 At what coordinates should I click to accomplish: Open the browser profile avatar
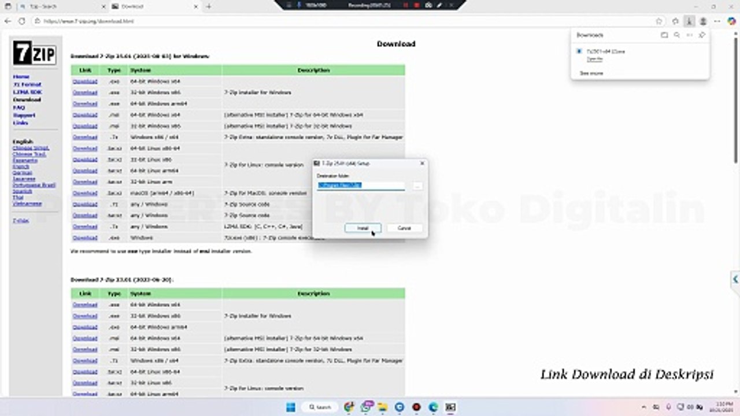703,21
